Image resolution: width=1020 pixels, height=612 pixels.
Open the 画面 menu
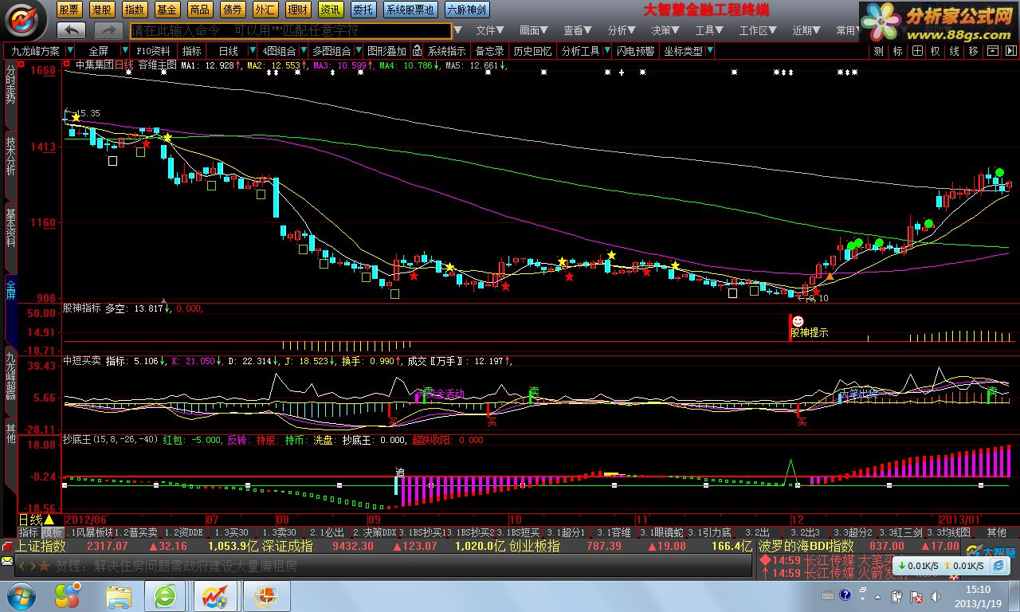pos(534,30)
